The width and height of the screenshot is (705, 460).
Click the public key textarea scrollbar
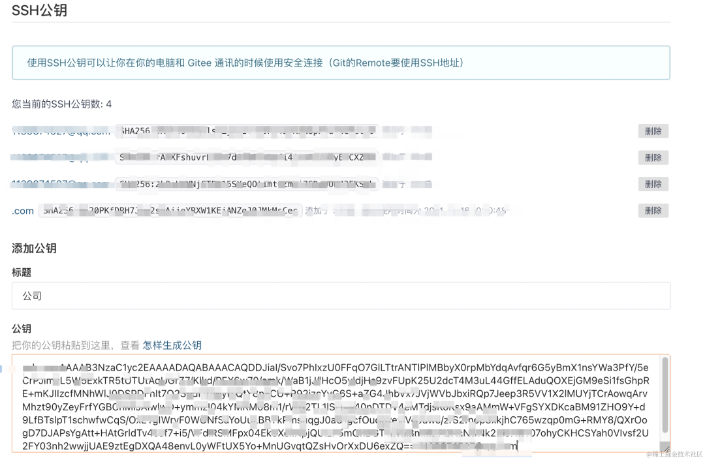[x=665, y=395]
